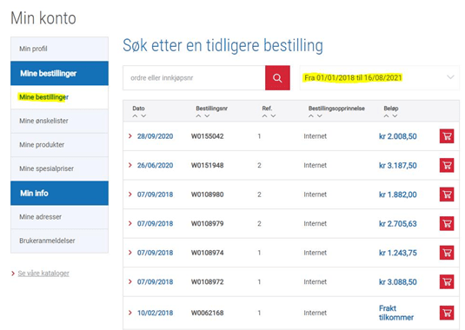
Task: Open Mine adresser in sidebar
Action: point(59,217)
